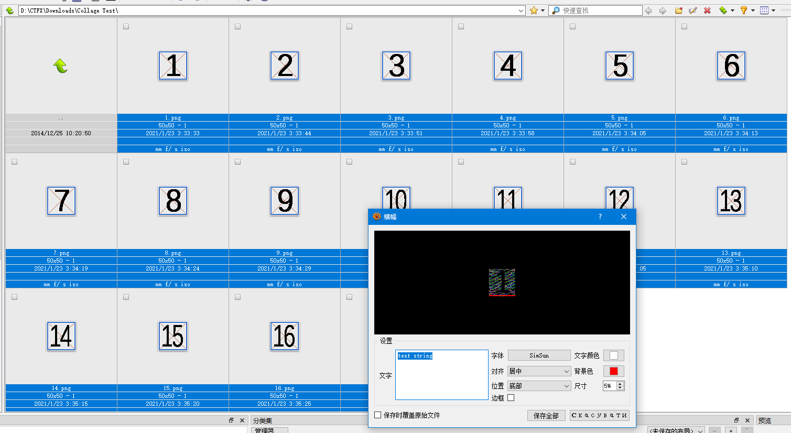Click the red X delete icon
Screen dimensions: 791x433
[707, 10]
